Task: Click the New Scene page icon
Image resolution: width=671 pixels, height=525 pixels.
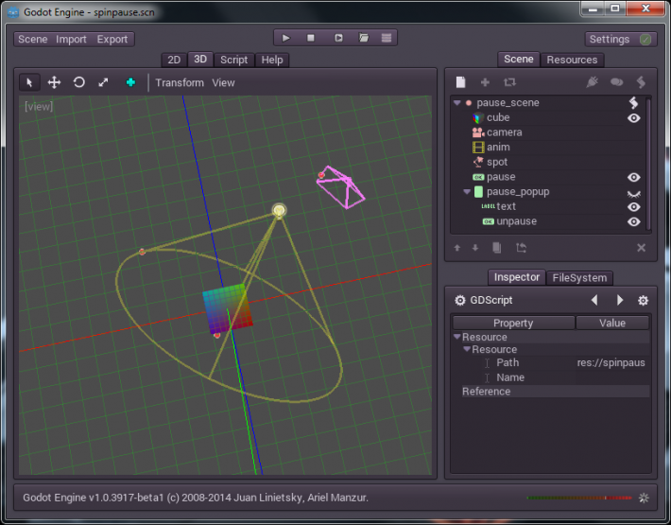Action: click(x=460, y=81)
